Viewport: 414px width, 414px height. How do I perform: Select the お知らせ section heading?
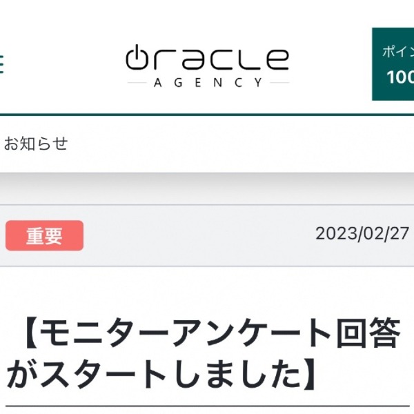(36, 144)
